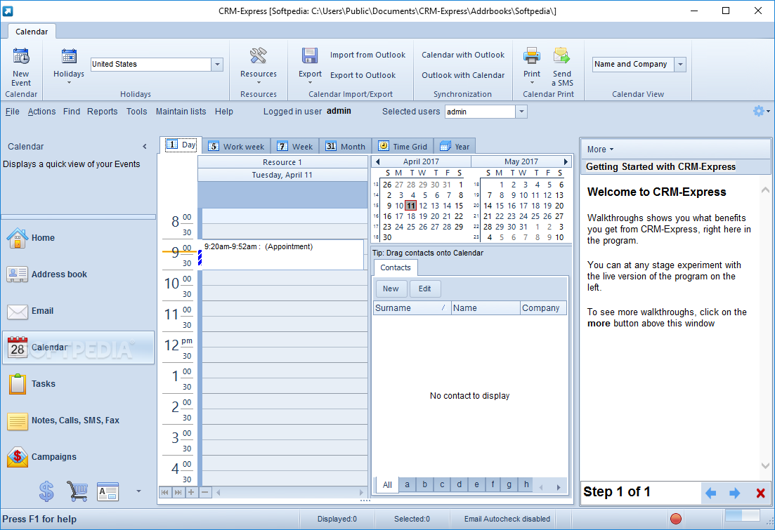
Task: Go to next walkthrough step blue arrow
Action: pos(735,493)
